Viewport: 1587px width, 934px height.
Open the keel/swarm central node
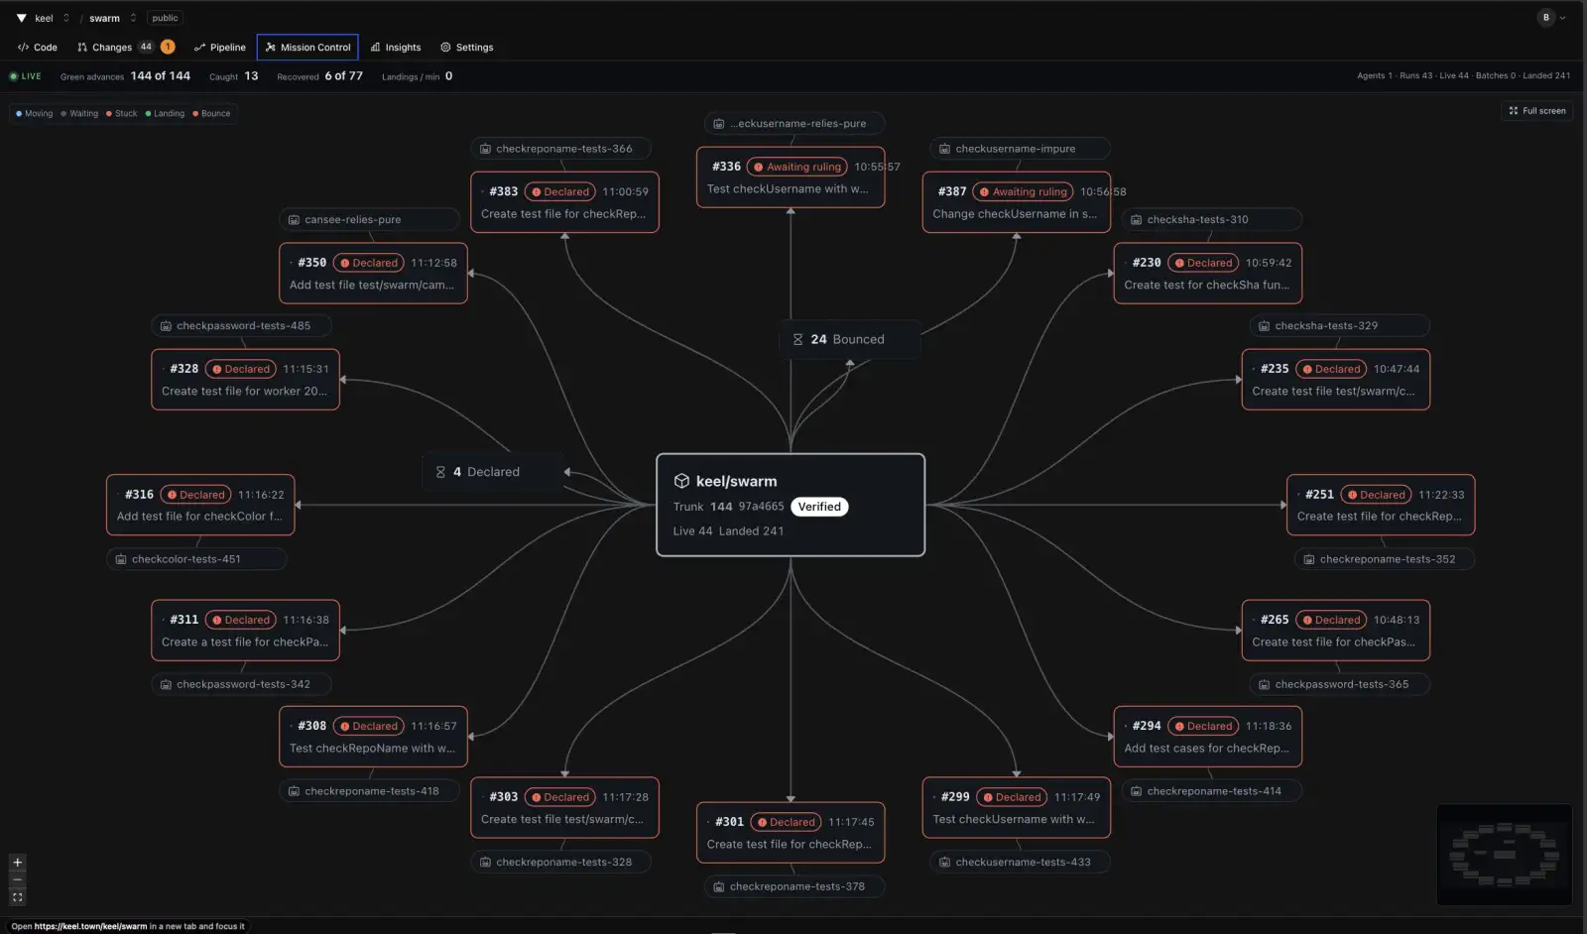(791, 505)
